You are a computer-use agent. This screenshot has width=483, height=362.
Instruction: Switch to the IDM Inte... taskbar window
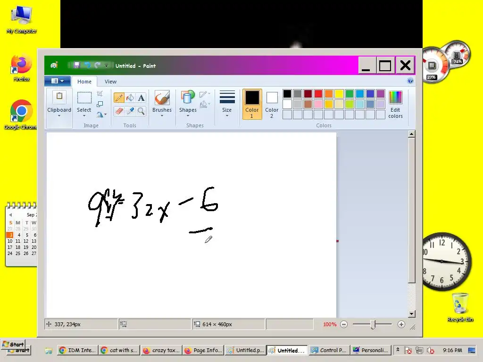78,350
